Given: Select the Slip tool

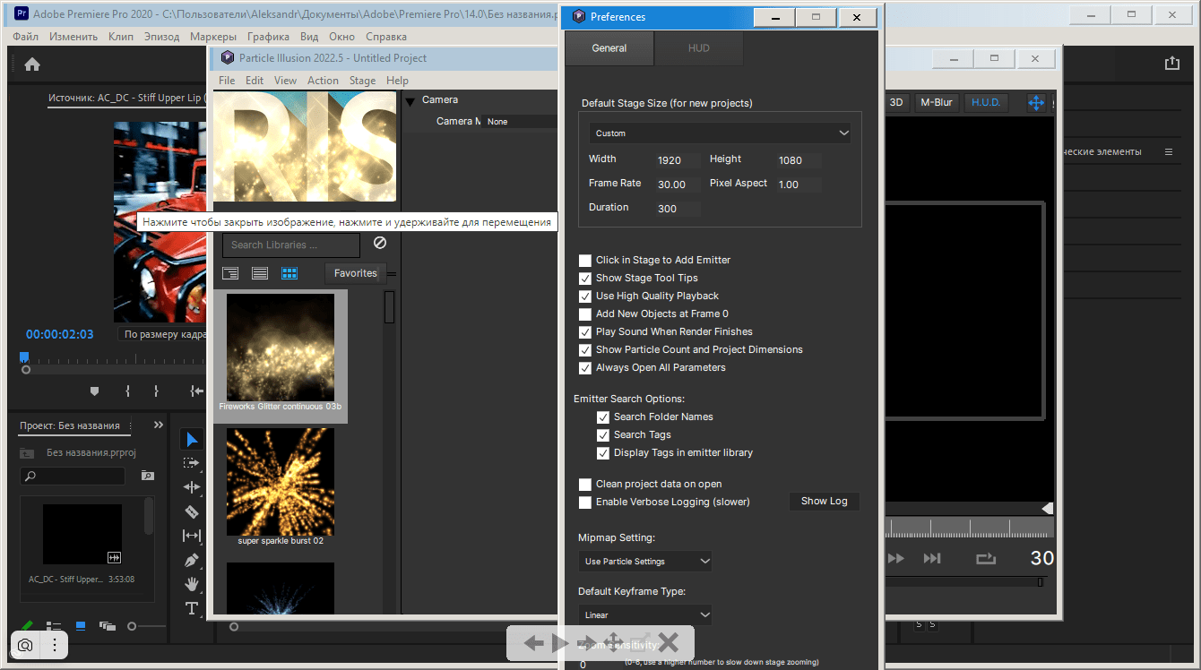Looking at the screenshot, I should (192, 536).
